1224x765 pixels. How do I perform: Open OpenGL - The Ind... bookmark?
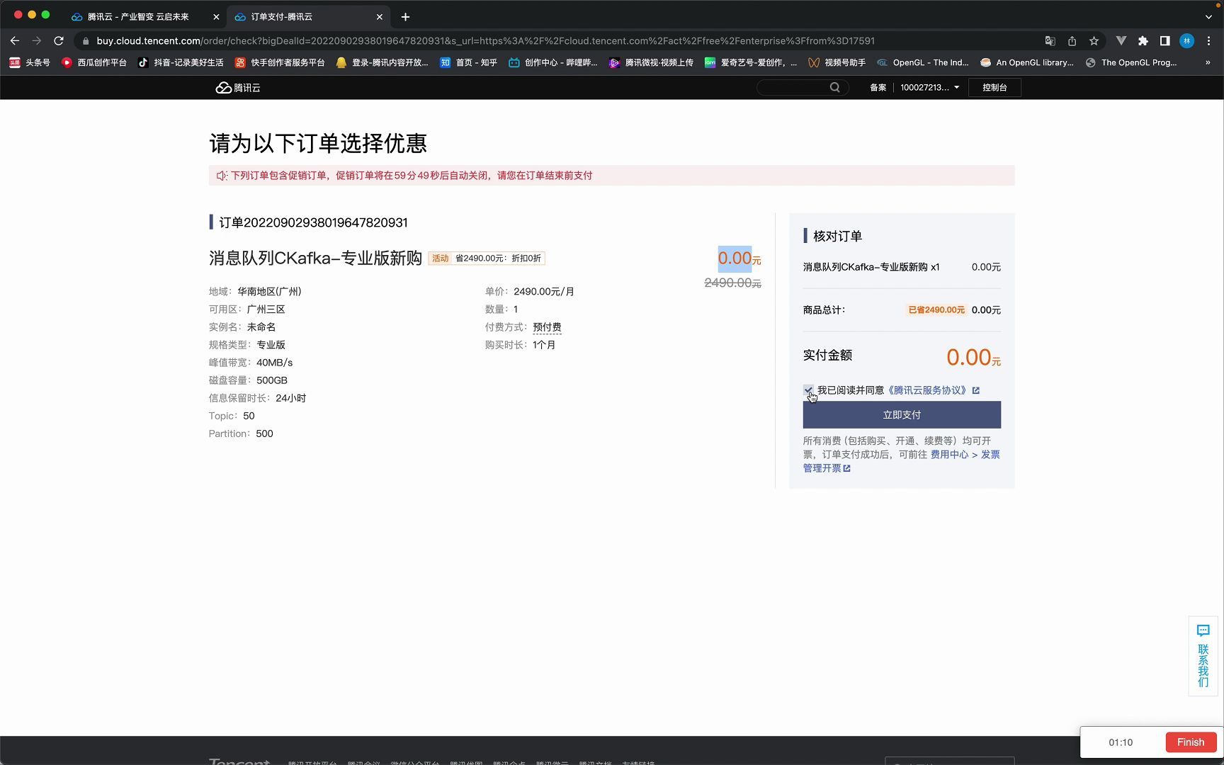click(x=923, y=62)
